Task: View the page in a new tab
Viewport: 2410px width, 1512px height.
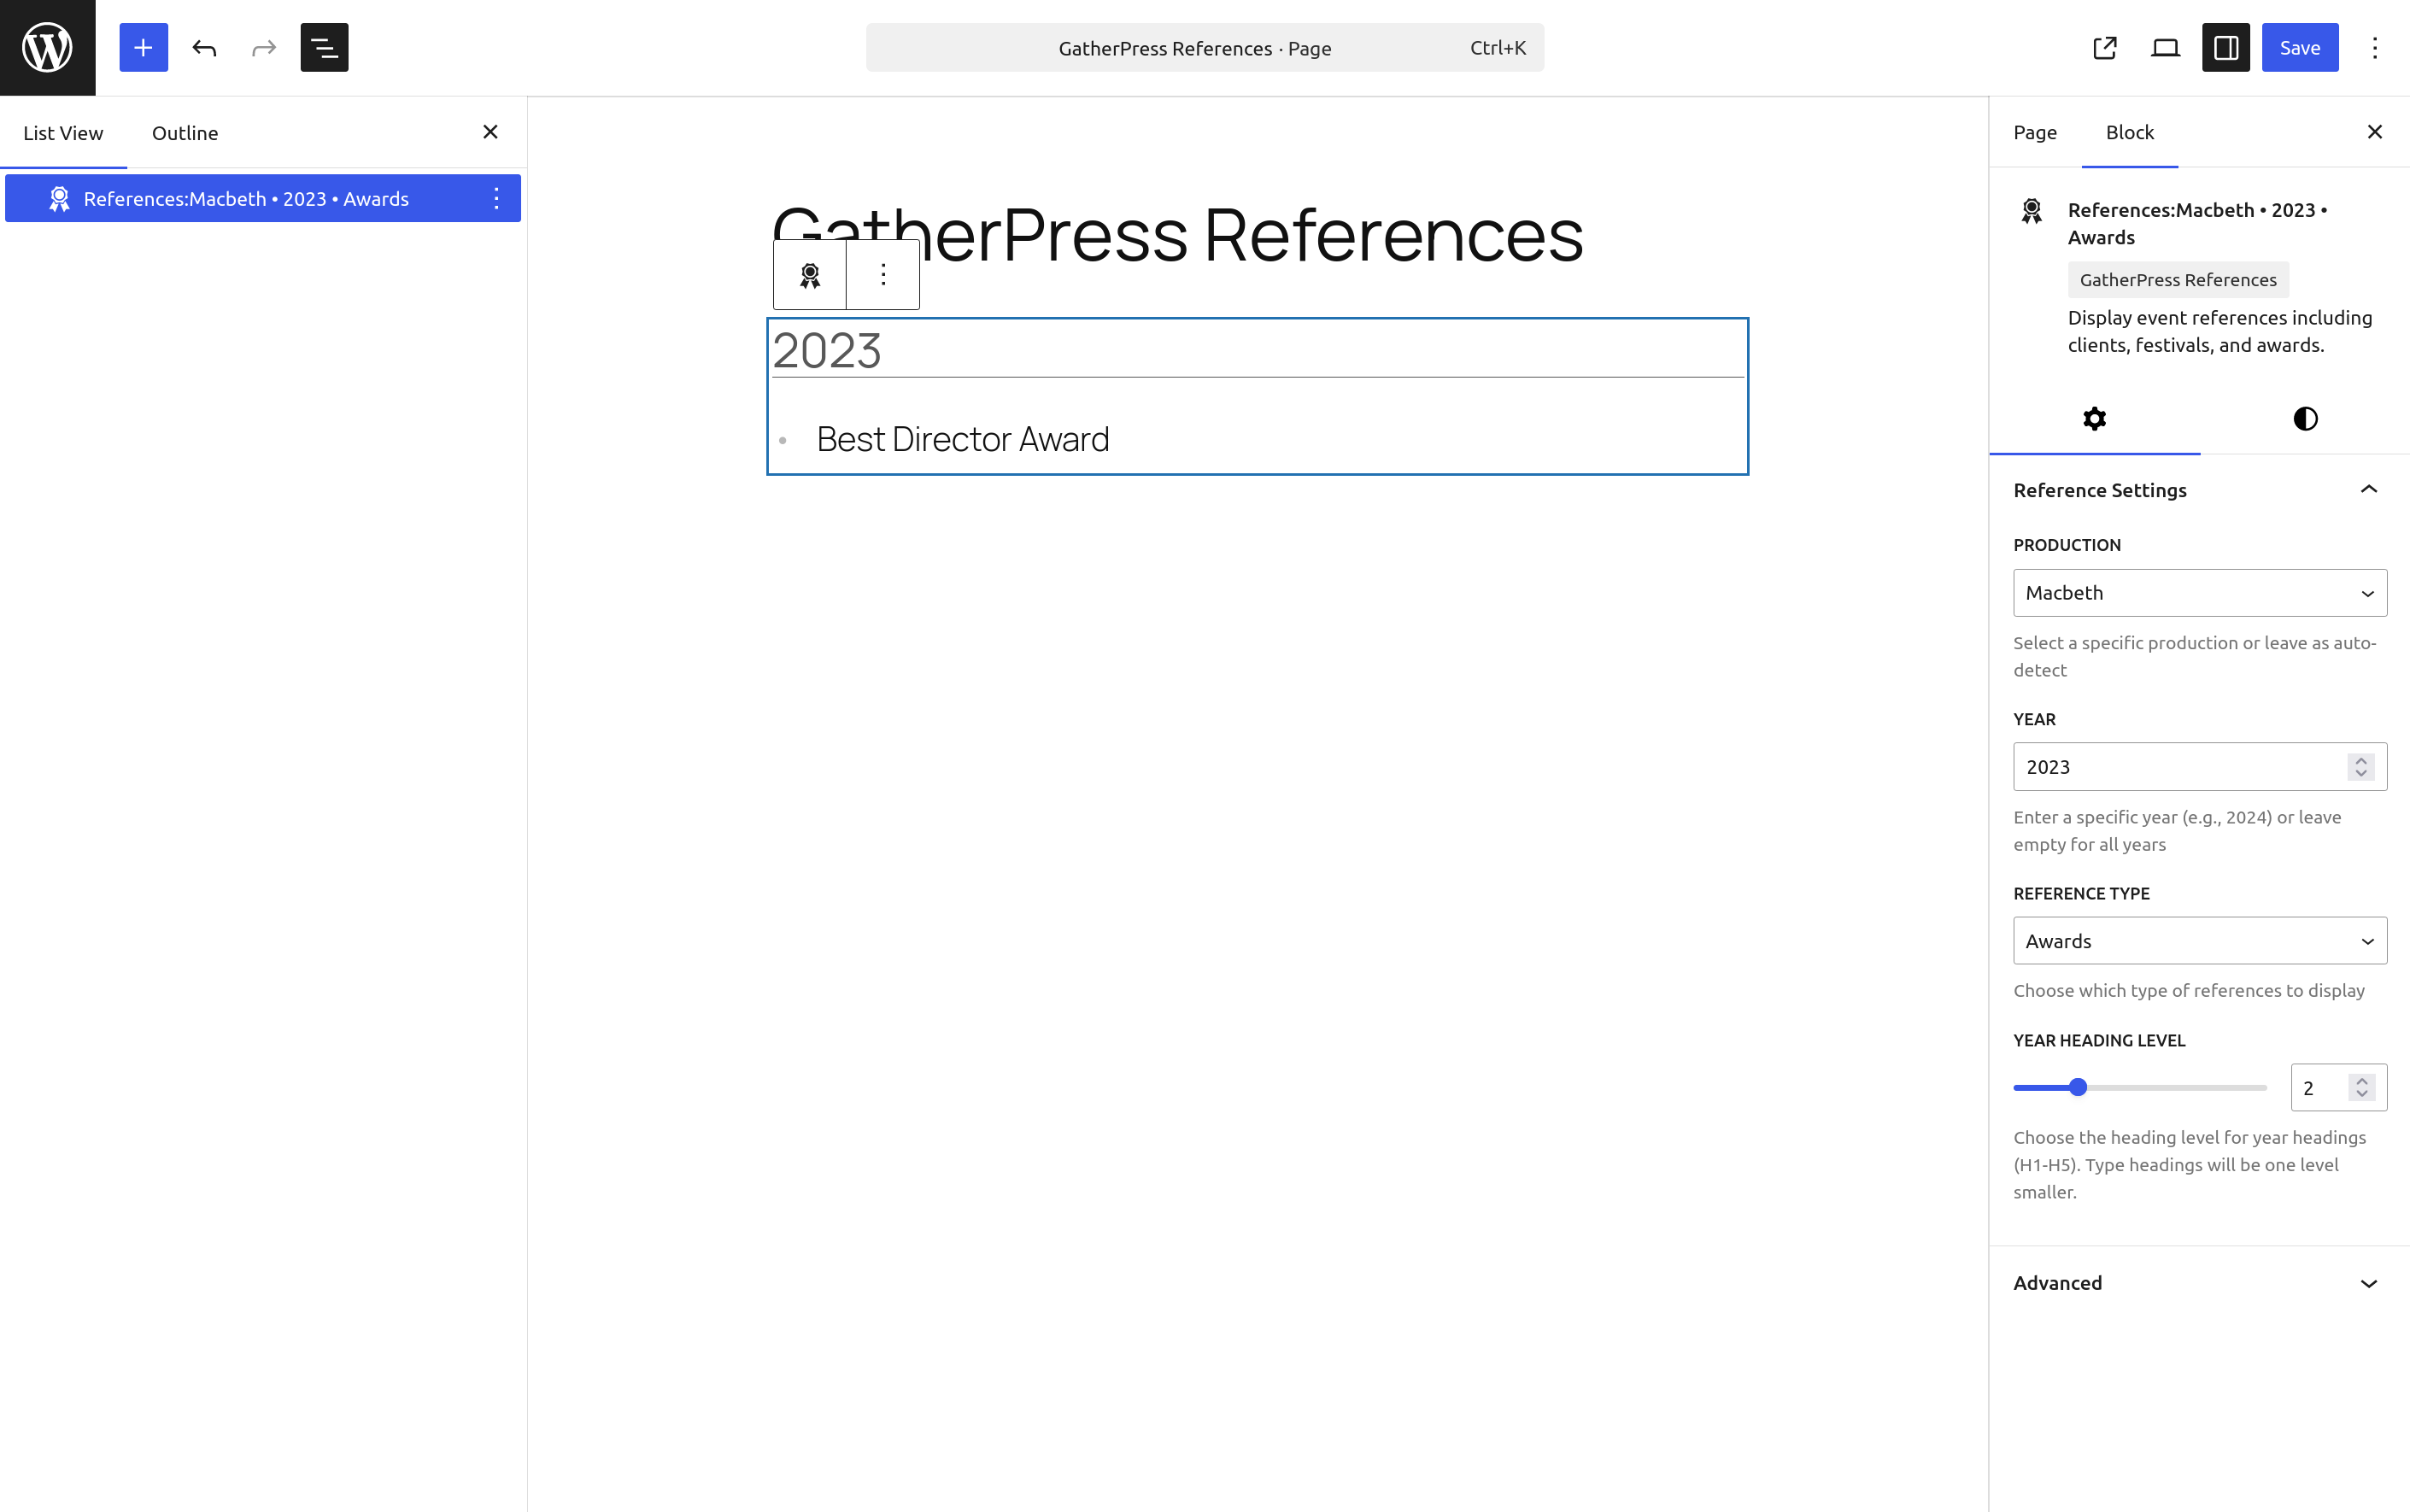Action: [x=2105, y=47]
